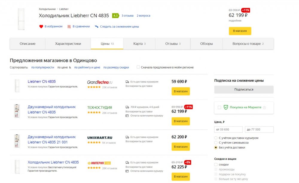This screenshot has height=183, width=299.
Task: Check the скидки filter checkbox
Action: tap(216, 164)
